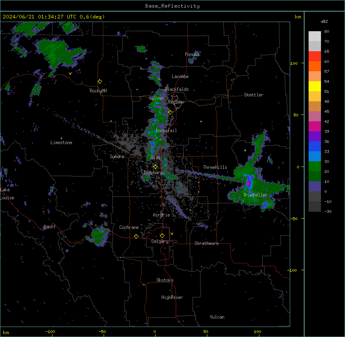
Task: Click the Olds town label
Action: click(155, 158)
